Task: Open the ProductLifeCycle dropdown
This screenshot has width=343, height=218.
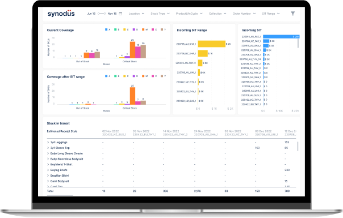Action: 189,14
